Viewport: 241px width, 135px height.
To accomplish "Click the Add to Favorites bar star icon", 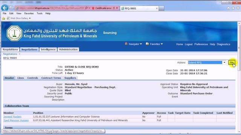I will 3,18.
